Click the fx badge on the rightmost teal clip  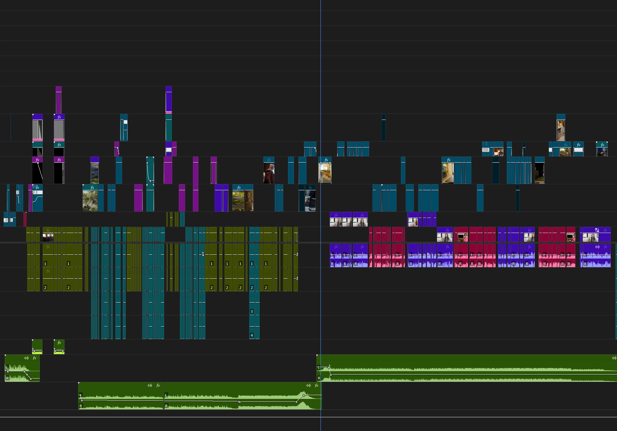tap(603, 145)
